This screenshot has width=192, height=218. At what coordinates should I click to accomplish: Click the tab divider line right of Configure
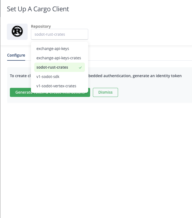139,60
